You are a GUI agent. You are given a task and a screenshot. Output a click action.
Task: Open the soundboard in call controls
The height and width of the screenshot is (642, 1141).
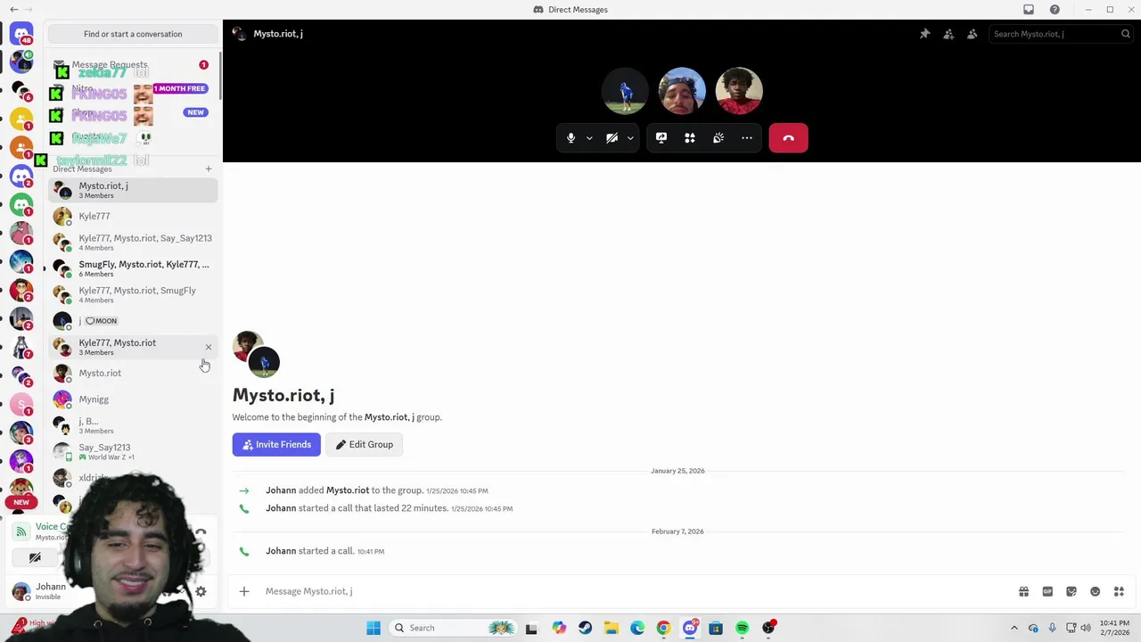click(718, 138)
